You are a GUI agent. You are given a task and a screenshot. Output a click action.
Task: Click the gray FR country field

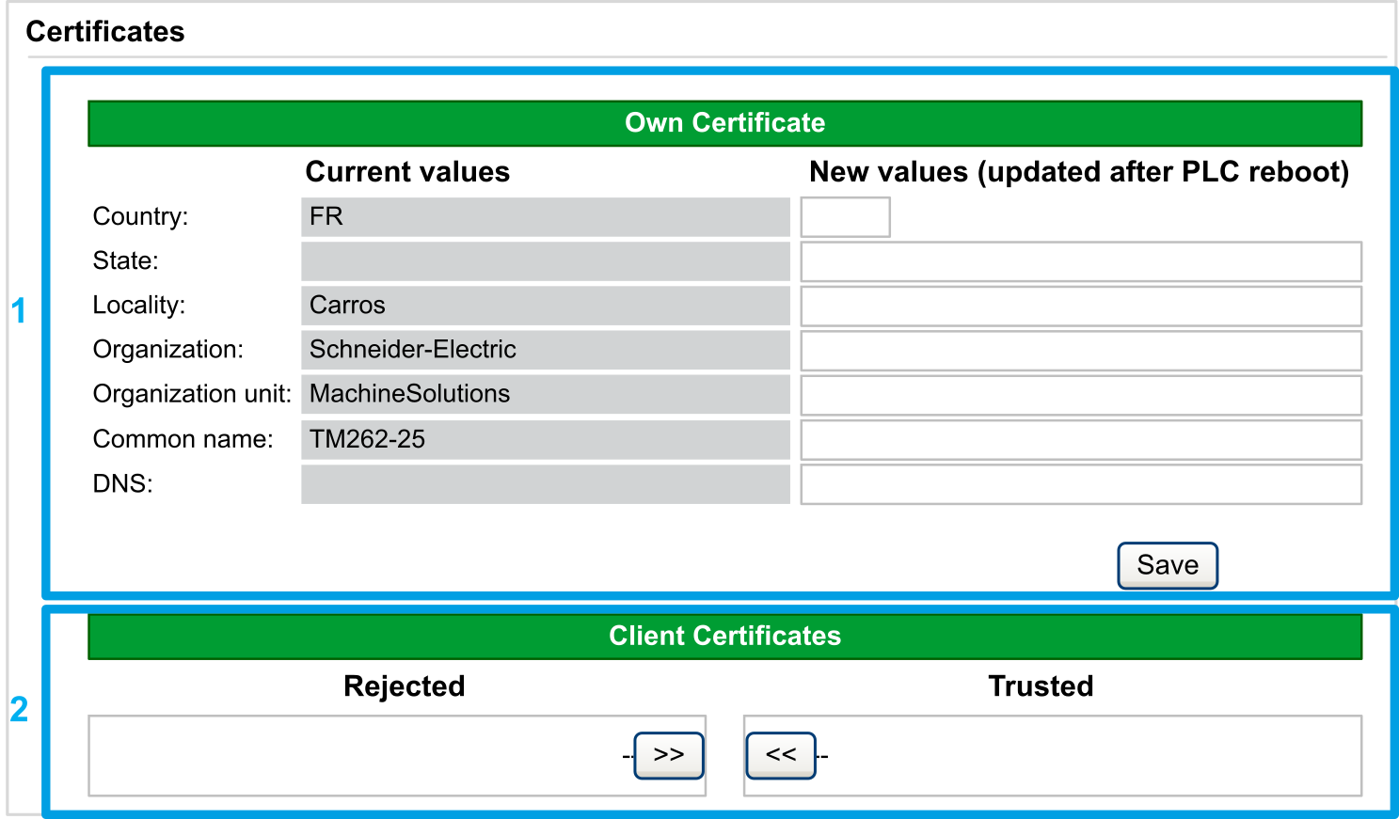[x=545, y=217]
